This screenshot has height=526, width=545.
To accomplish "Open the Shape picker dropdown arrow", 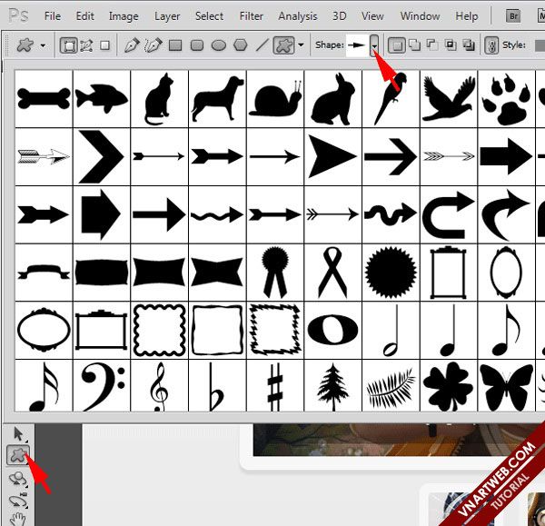I will pos(373,45).
